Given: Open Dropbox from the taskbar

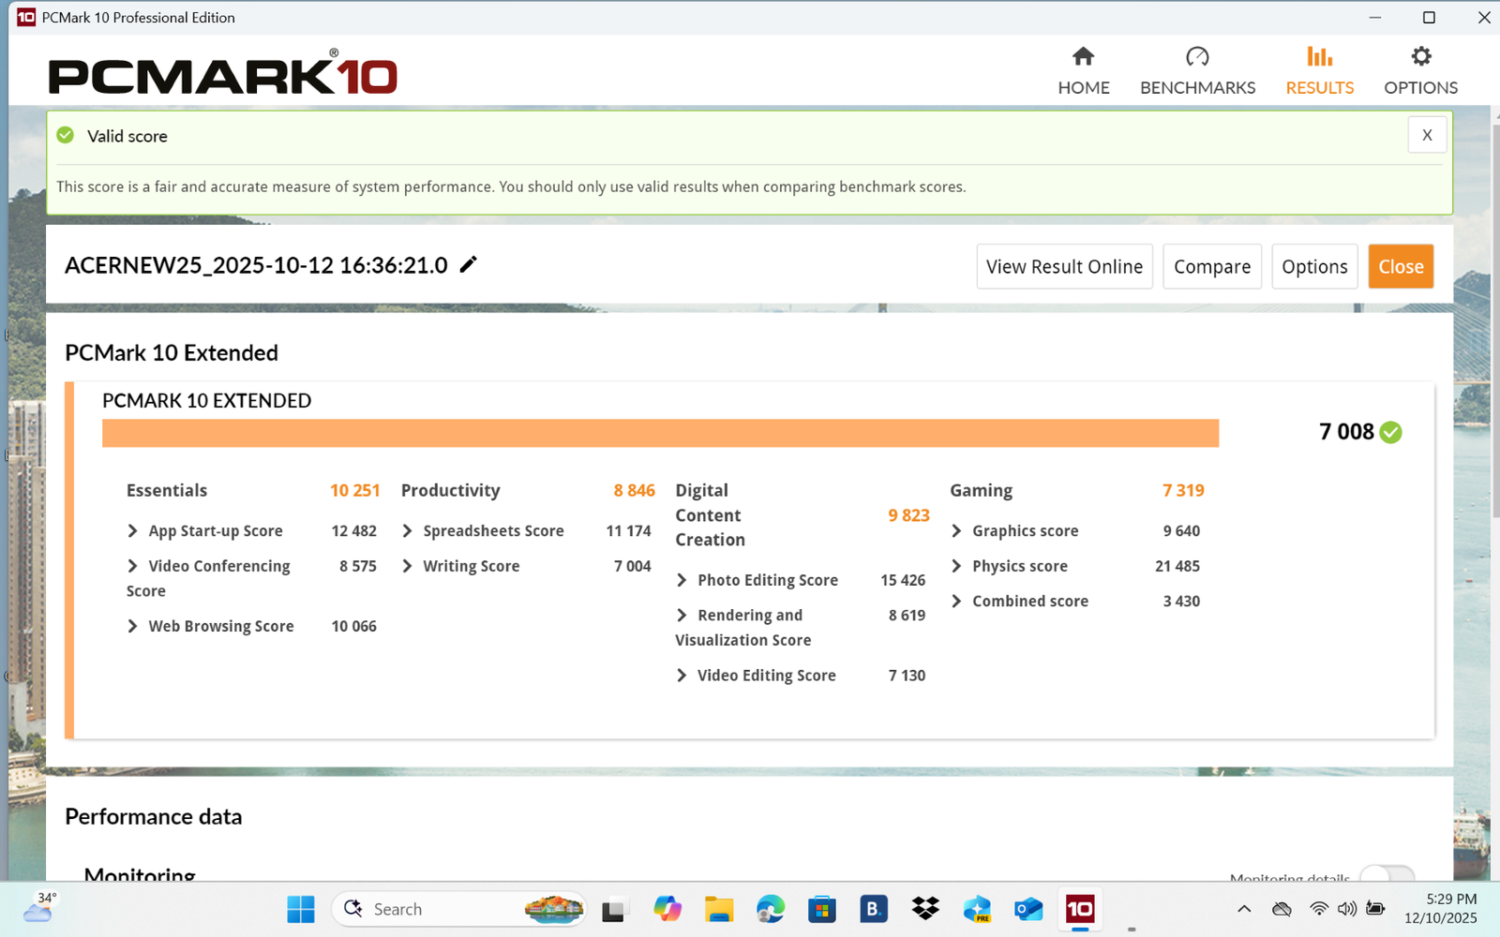Looking at the screenshot, I should point(925,909).
